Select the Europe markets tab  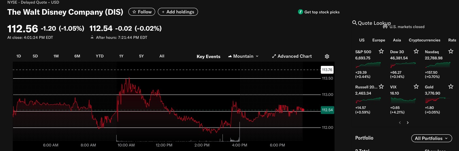click(379, 40)
